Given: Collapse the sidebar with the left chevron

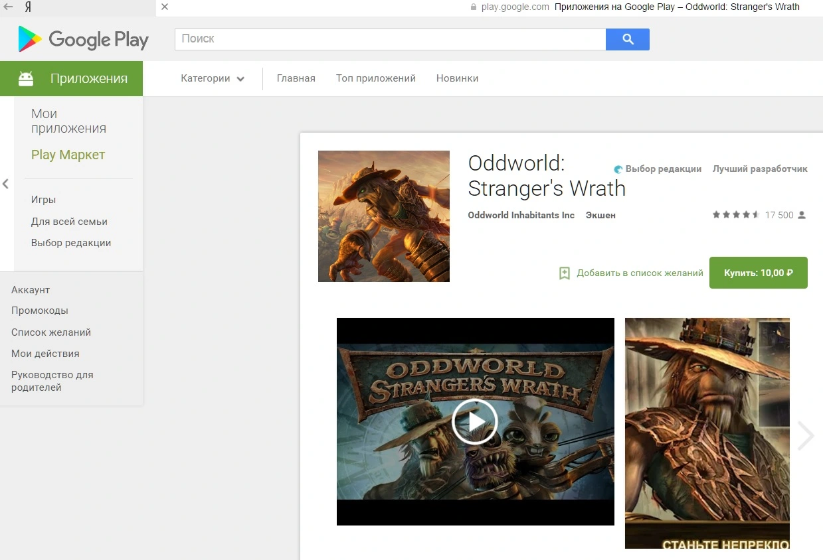Looking at the screenshot, I should click(x=5, y=184).
